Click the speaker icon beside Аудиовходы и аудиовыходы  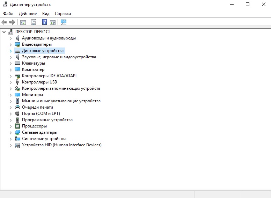(17, 38)
